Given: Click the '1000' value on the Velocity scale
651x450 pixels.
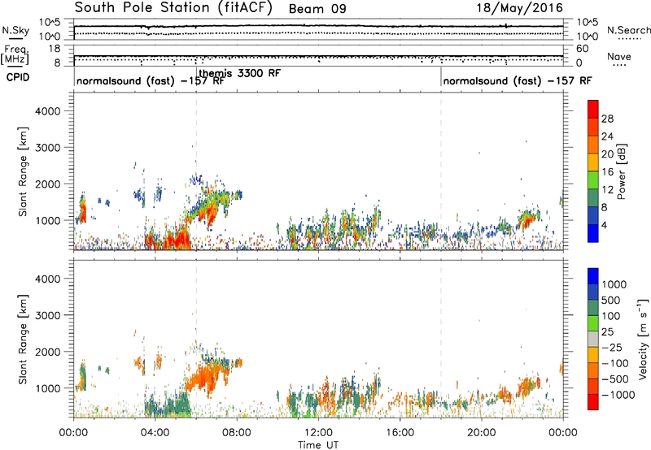Looking at the screenshot, I should click(x=614, y=284).
